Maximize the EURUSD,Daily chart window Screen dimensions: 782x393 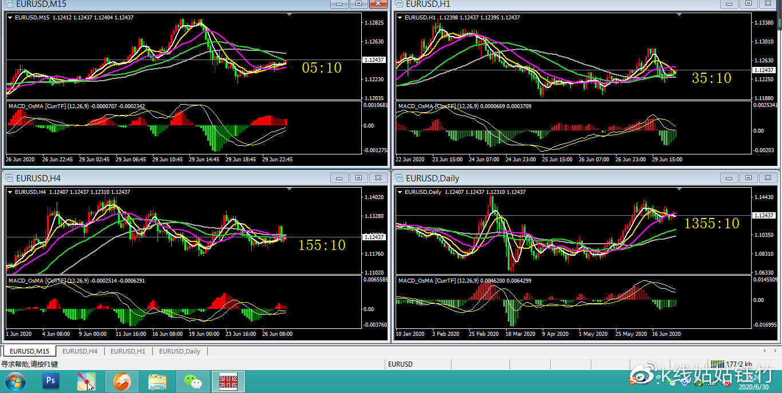(x=748, y=178)
